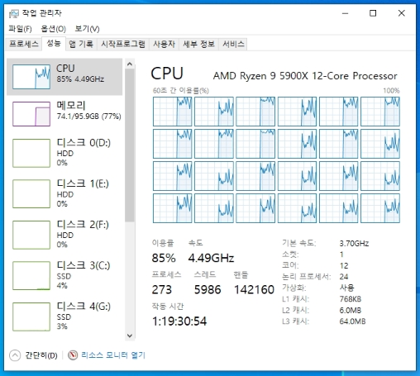Open 리소스 모니터 열기 link
Image resolution: width=420 pixels, height=376 pixels.
pos(113,355)
